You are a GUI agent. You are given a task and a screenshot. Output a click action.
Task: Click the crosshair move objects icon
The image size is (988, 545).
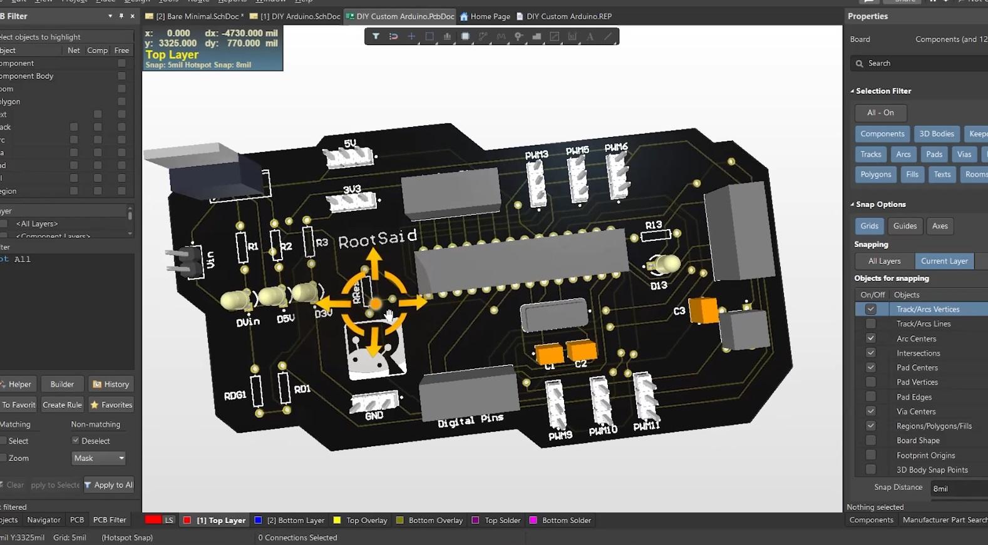[x=411, y=36]
